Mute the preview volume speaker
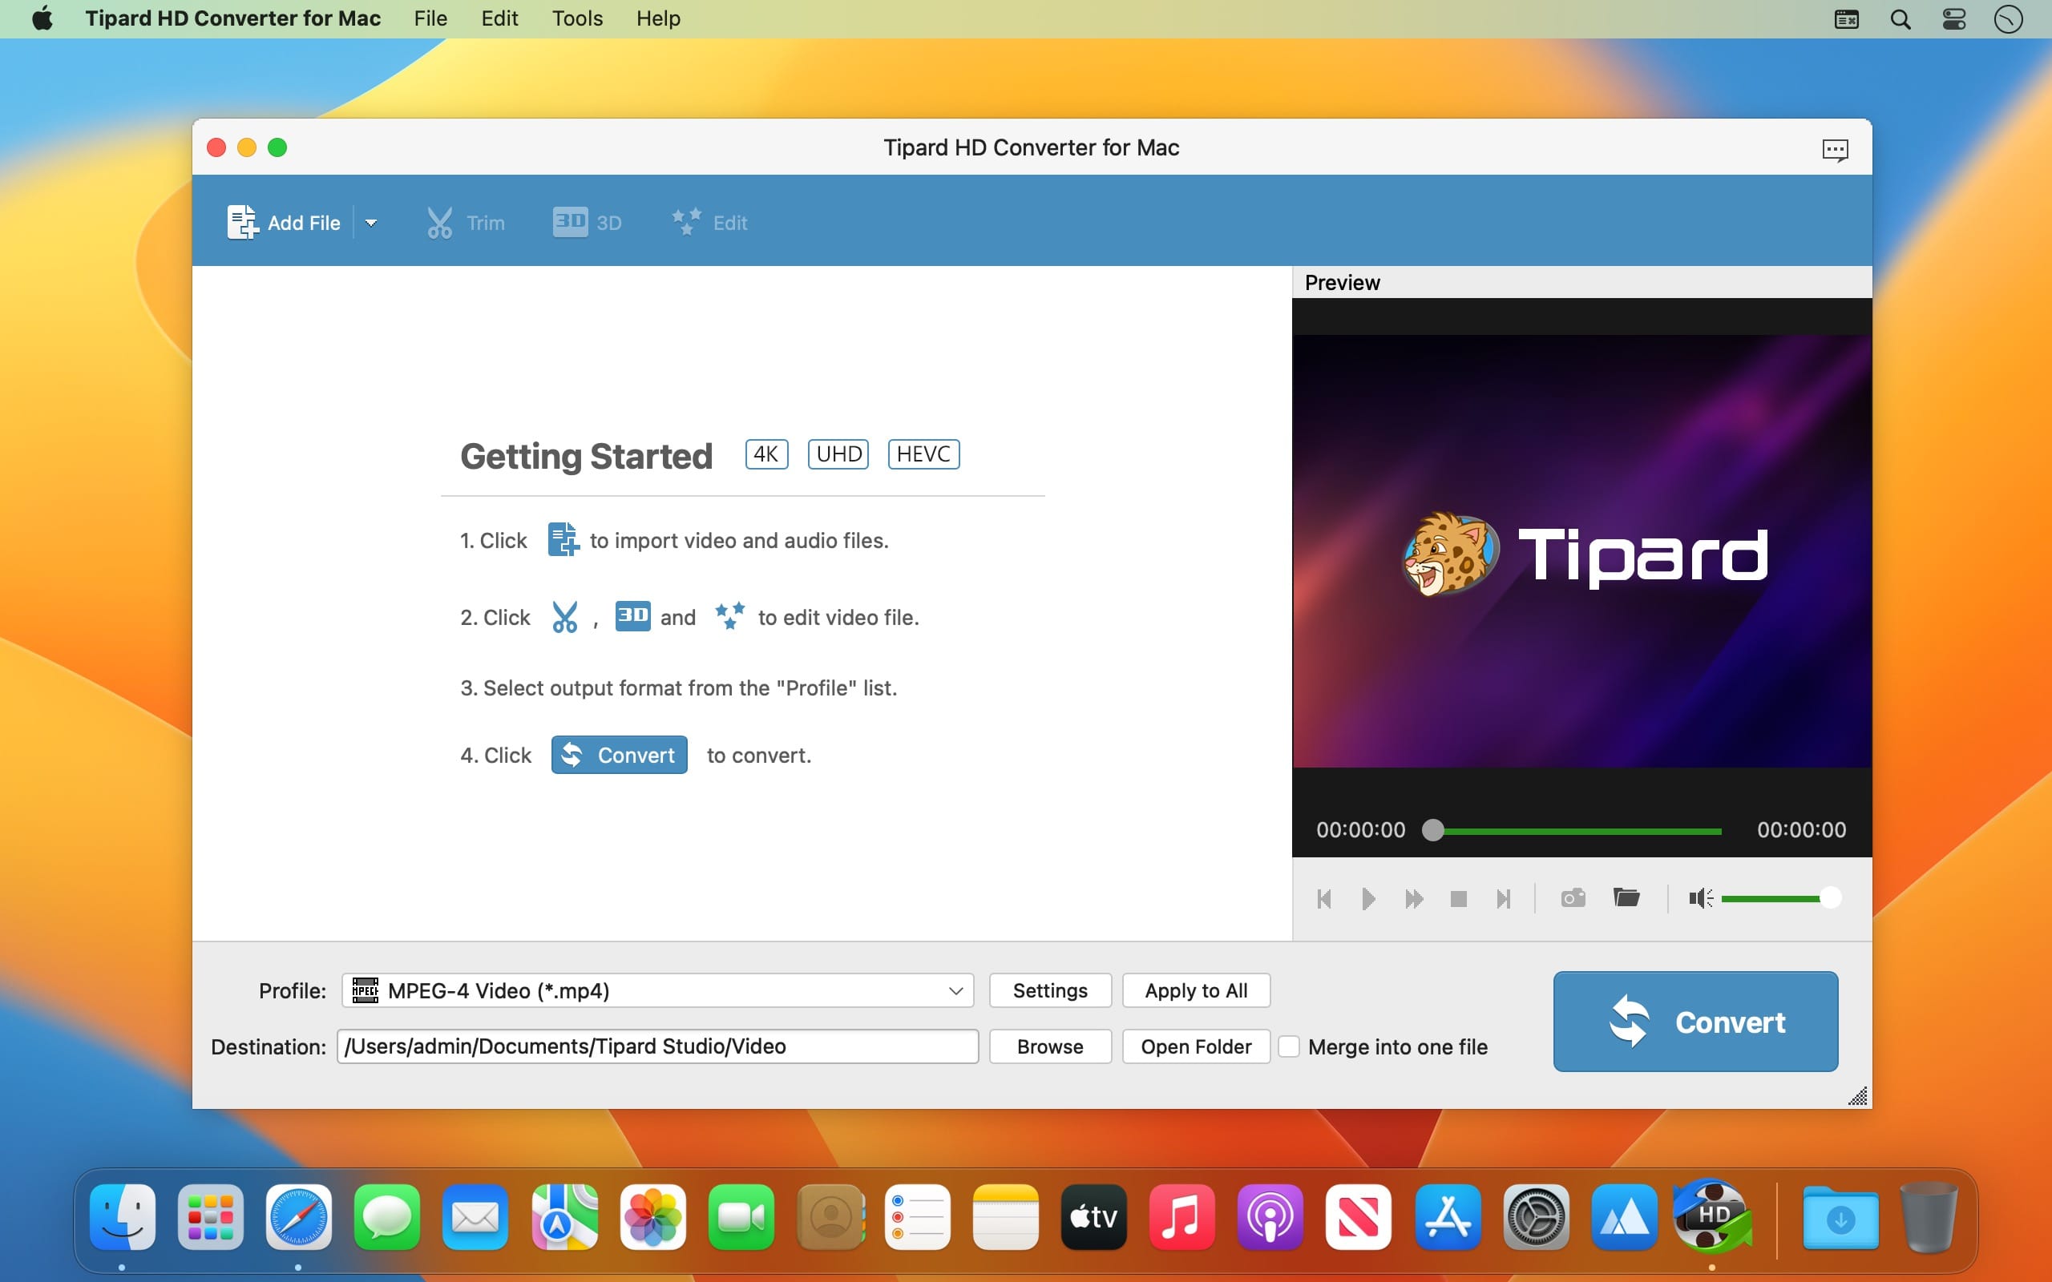2052x1282 pixels. (1700, 898)
